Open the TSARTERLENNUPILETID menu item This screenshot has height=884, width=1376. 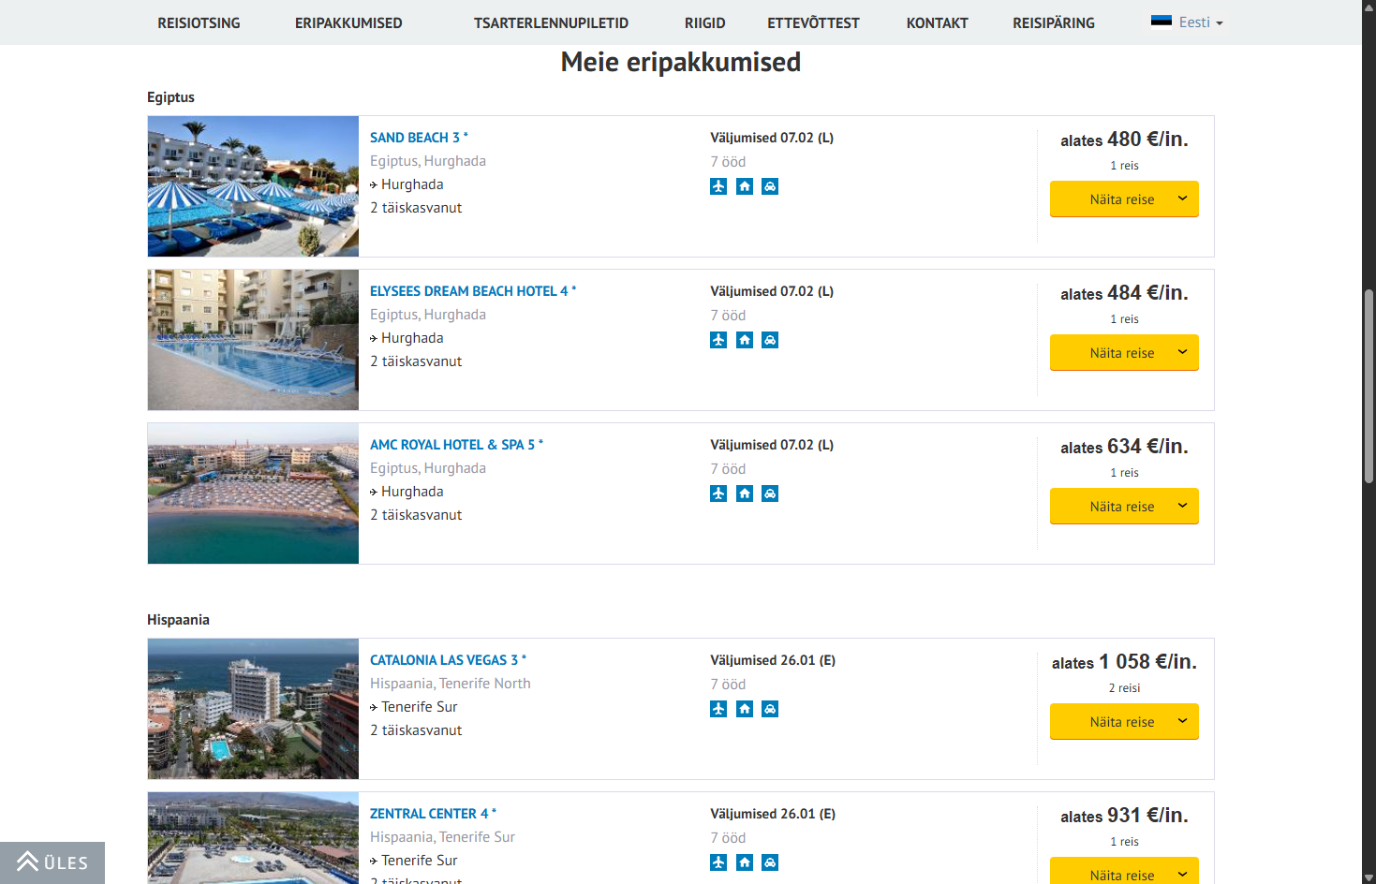[551, 22]
